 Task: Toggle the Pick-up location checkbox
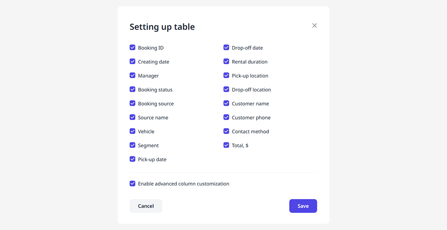226,76
